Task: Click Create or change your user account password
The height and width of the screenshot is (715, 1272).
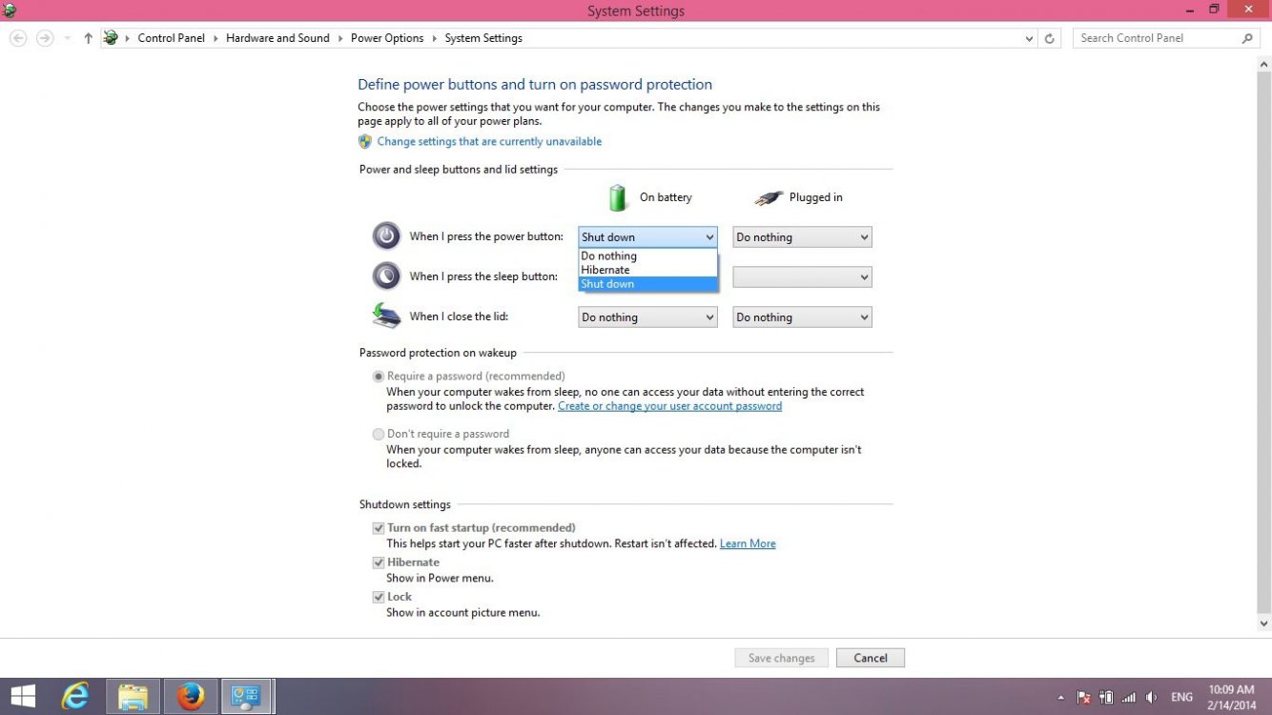Action: pos(669,405)
